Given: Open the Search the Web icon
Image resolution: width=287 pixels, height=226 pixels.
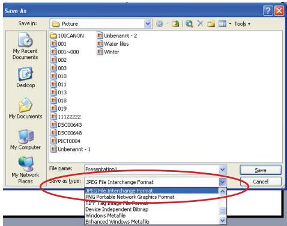Looking at the screenshot, I should (189, 24).
